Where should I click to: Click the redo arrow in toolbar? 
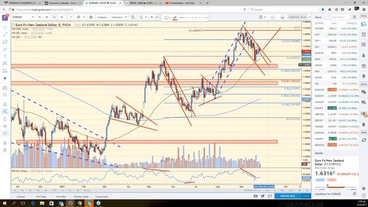point(157,17)
